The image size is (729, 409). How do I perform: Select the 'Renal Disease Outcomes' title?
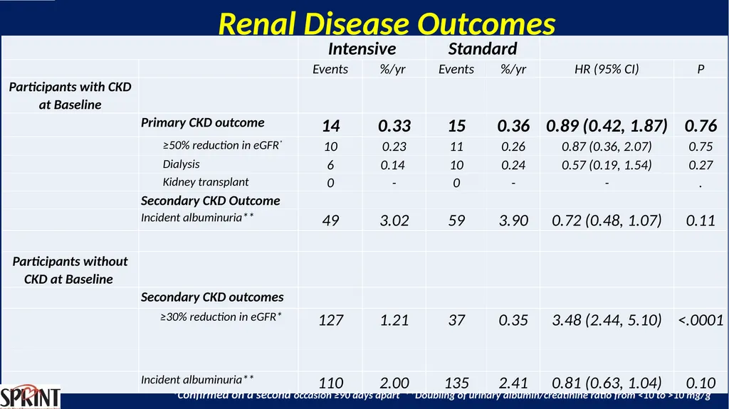[387, 23]
